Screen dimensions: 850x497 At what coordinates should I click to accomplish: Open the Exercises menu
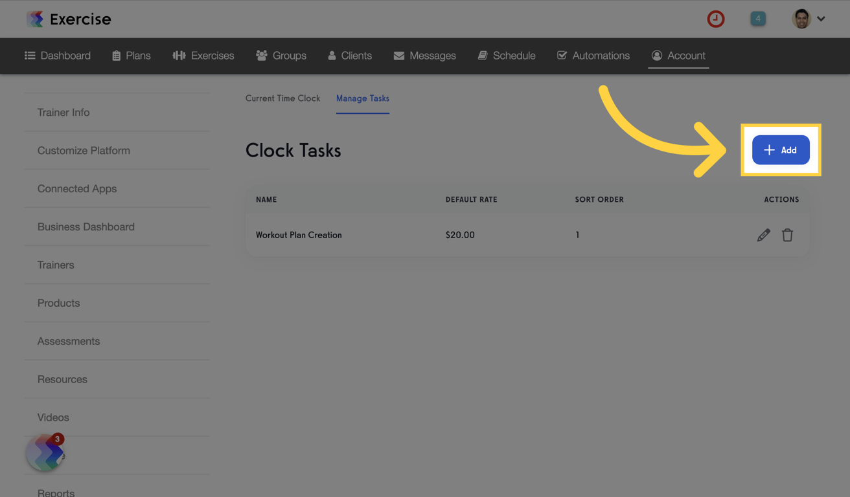coord(203,56)
